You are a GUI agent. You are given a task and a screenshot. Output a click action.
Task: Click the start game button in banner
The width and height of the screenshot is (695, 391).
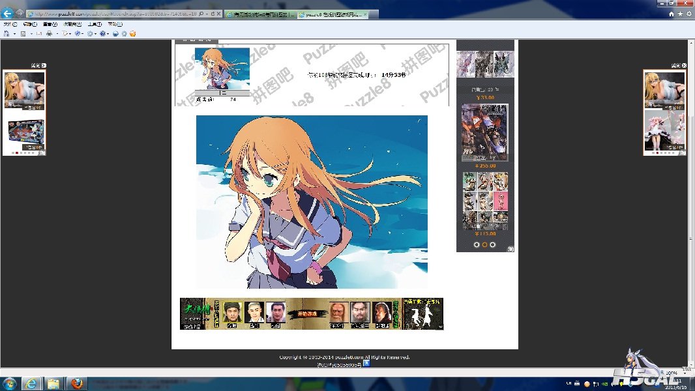point(306,314)
